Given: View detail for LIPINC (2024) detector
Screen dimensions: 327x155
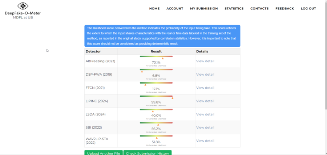Looking at the screenshot, I should 205,101.
